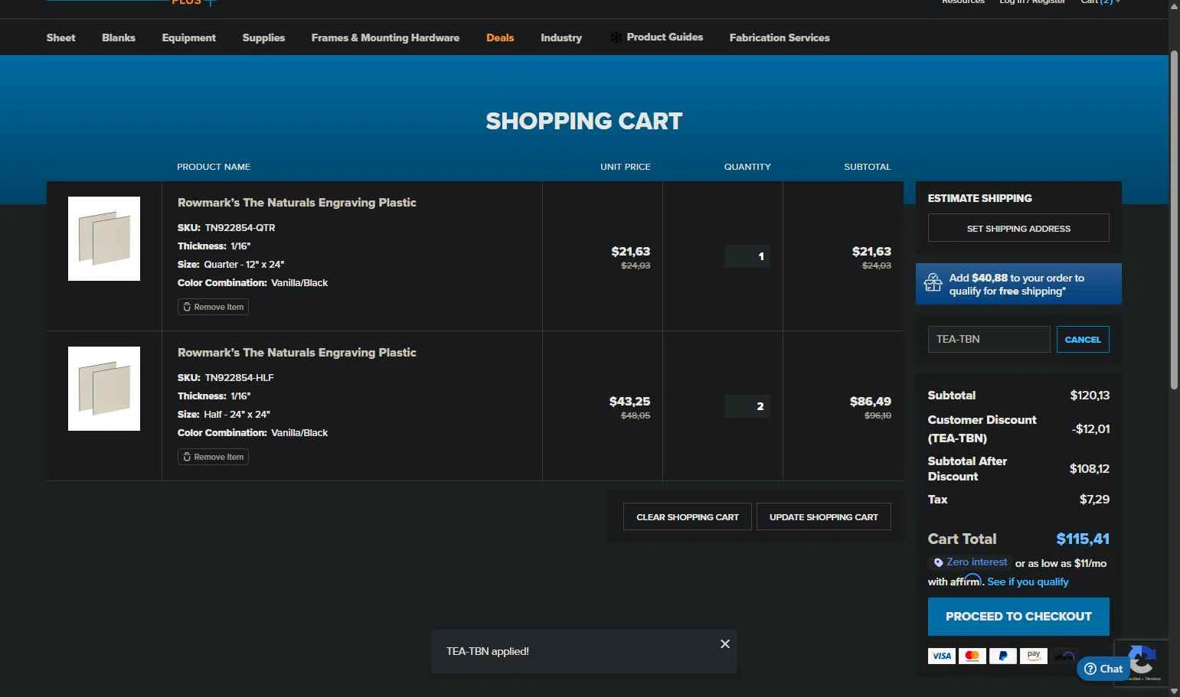Click the Subtotal $120,13 value
1180x697 pixels.
tap(1090, 396)
